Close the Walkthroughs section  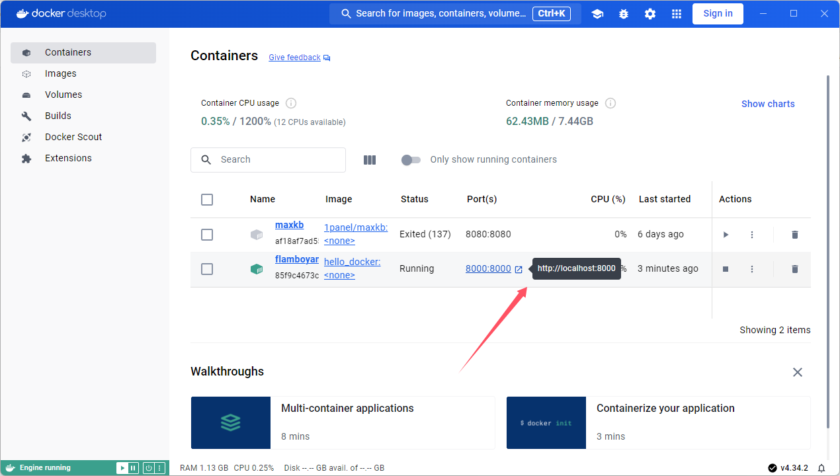click(798, 372)
